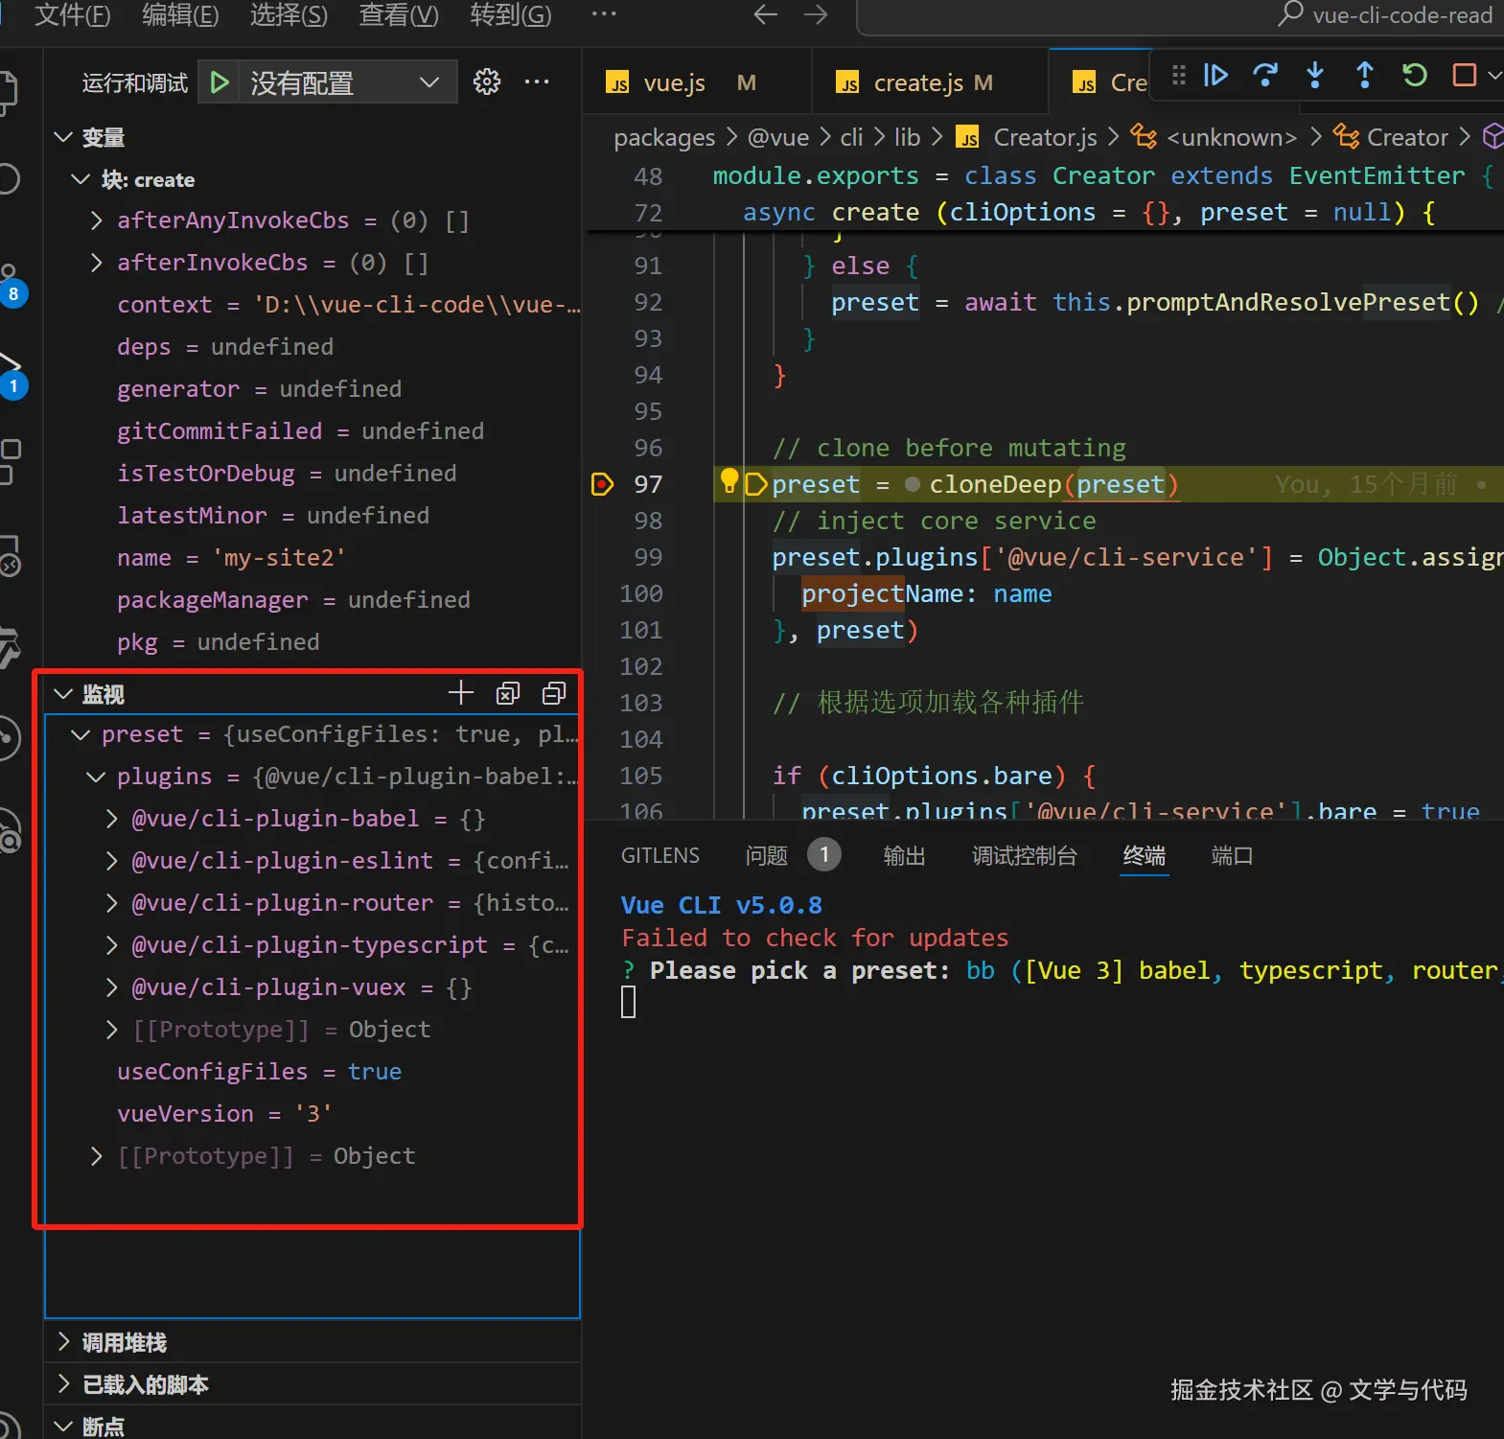Select the useConfigFiles = true watch row
1504x1439 pixels.
[312, 1072]
